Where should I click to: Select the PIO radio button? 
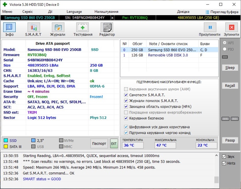(224, 49)
